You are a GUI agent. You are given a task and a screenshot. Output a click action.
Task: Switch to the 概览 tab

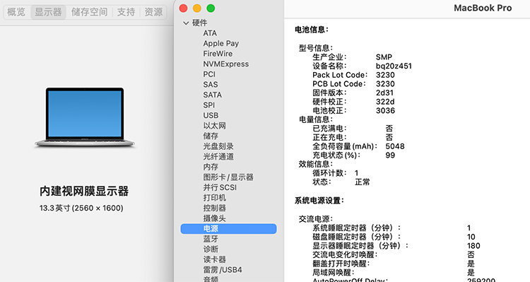(x=16, y=12)
